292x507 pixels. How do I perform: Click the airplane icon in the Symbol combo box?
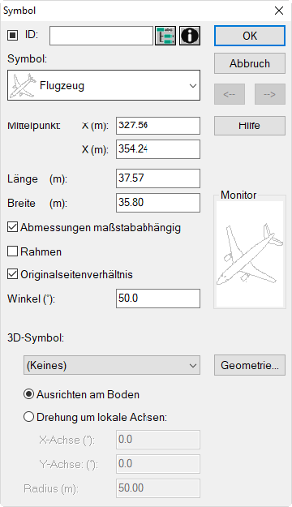point(23,86)
